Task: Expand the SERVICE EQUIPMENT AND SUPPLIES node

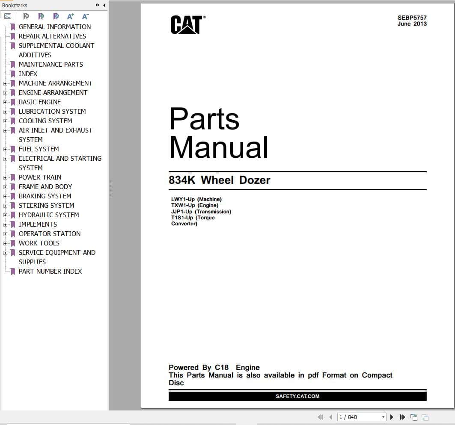Action: [x=5, y=253]
